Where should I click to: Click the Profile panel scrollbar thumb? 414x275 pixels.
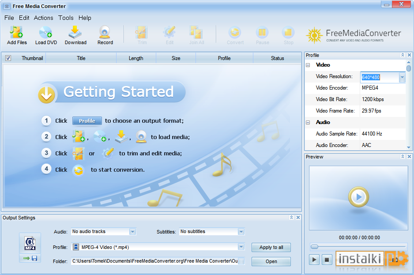click(409, 68)
